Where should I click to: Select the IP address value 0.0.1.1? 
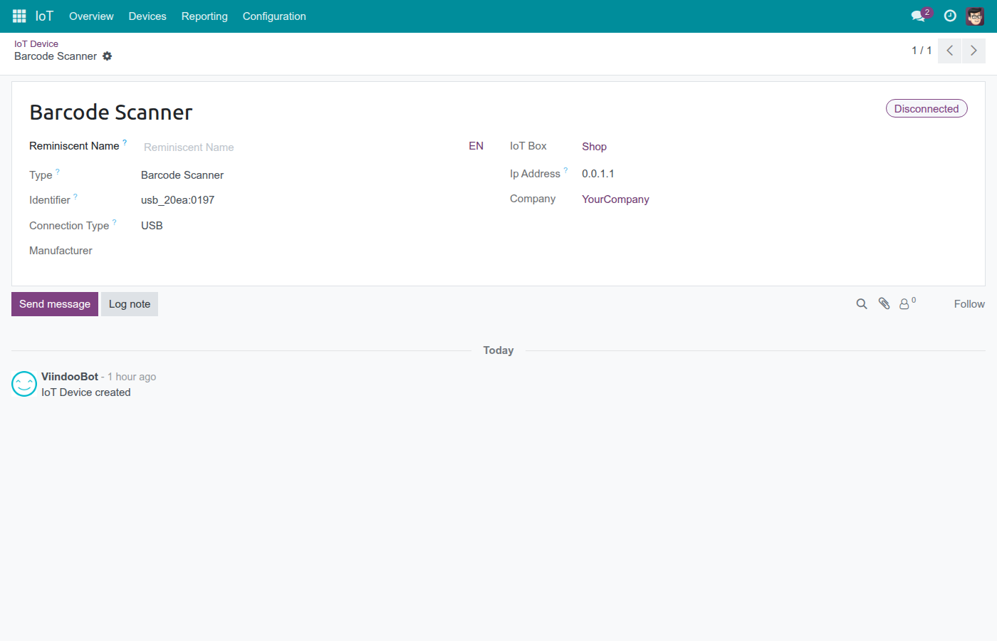tap(598, 174)
